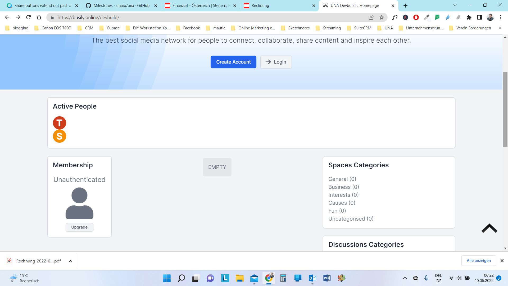Screen dimensions: 508x286
Task: Click the page vertical scrollbar thumb
Action: [505, 109]
